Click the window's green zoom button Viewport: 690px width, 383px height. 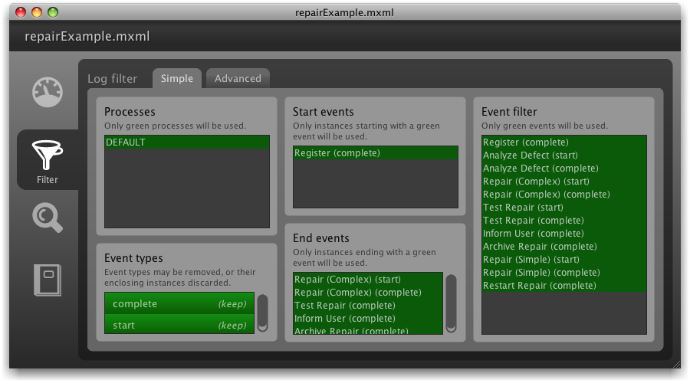53,12
